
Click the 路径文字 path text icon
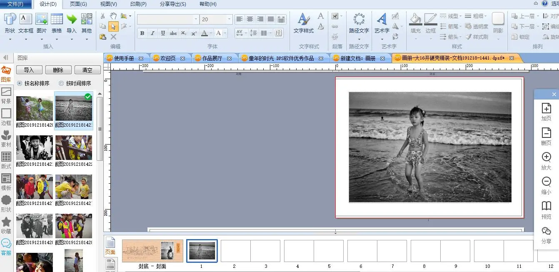click(359, 20)
